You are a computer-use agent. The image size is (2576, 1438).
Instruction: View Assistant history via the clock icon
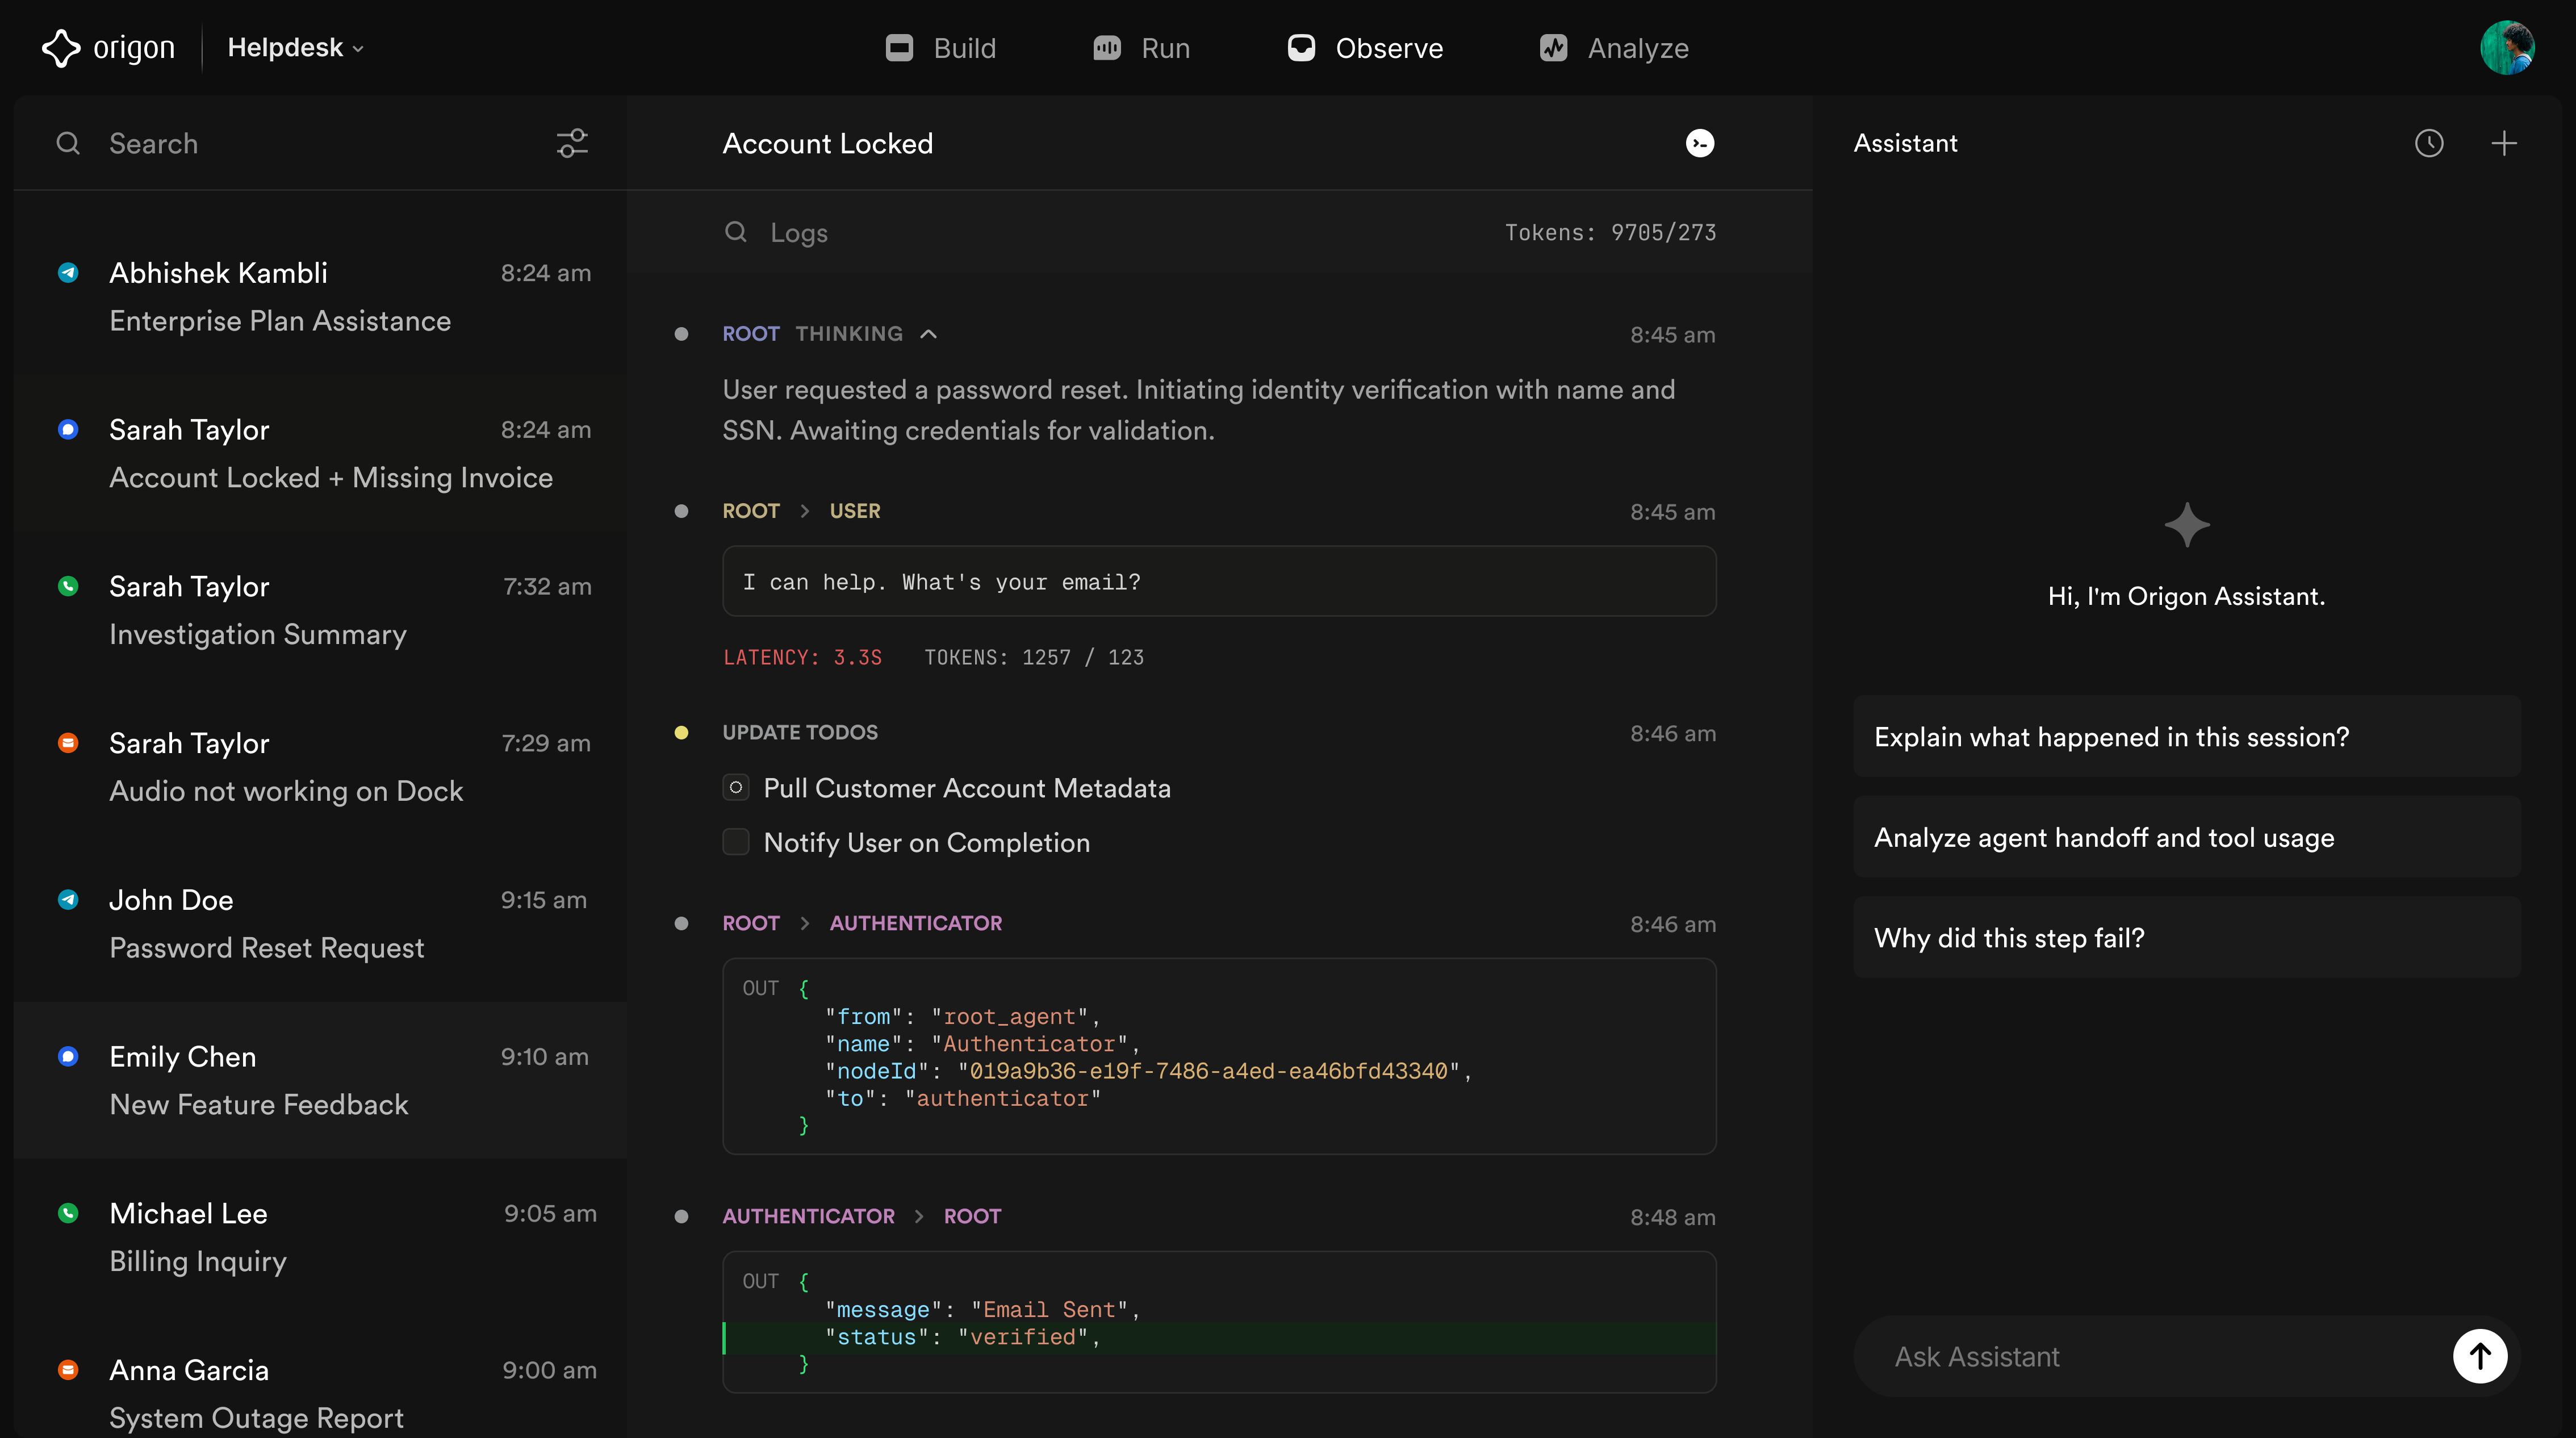[x=2429, y=143]
